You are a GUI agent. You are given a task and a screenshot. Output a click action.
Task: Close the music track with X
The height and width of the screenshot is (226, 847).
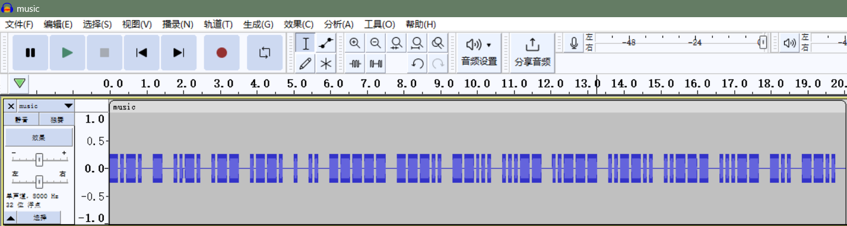tap(11, 106)
